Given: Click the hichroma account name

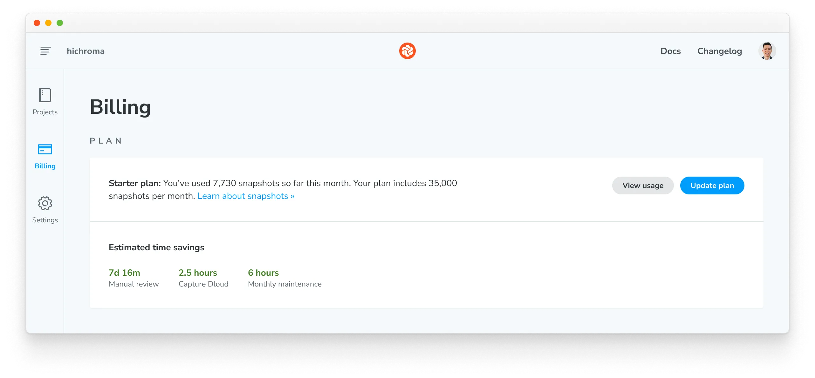Looking at the screenshot, I should click(x=86, y=51).
